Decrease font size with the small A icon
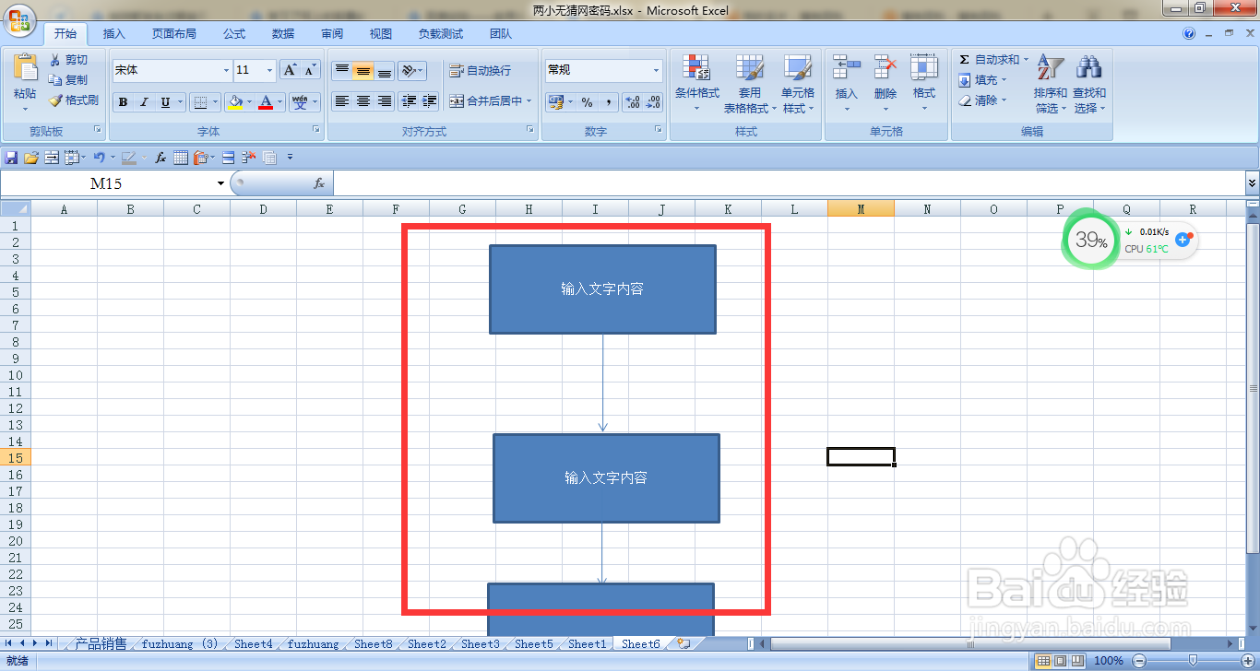This screenshot has height=671, width=1260. point(310,70)
